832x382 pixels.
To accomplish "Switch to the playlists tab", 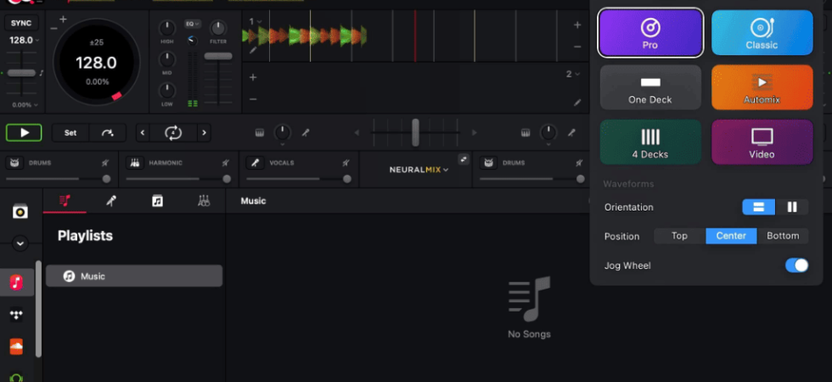I will 65,200.
